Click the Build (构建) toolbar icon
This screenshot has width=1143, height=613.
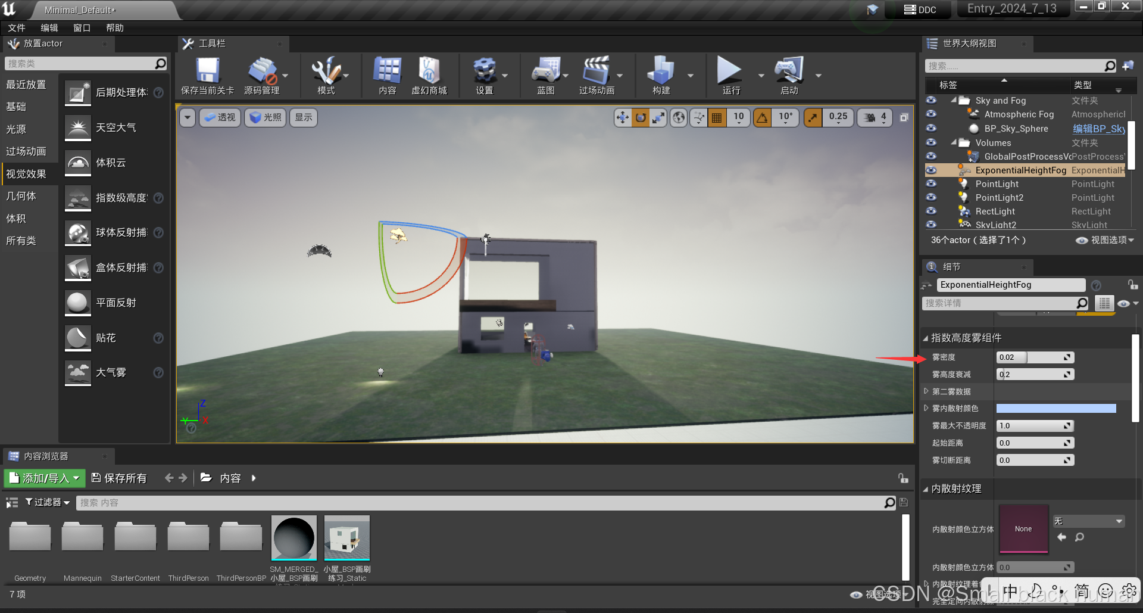[661, 71]
